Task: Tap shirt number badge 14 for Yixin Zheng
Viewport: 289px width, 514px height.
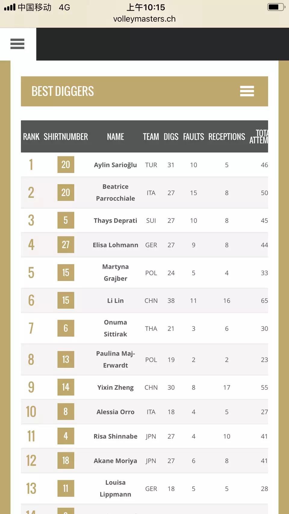Action: click(66, 387)
